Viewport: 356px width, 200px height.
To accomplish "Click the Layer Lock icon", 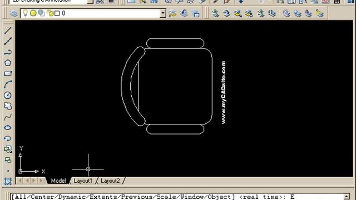I will [x=308, y=13].
